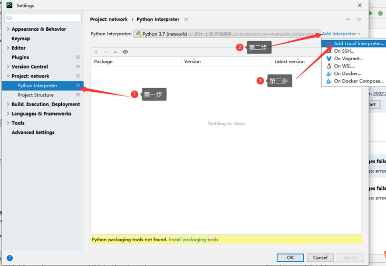Choose Add Local Interpreter menu entry
Image resolution: width=386 pixels, height=266 pixels.
[x=354, y=43]
